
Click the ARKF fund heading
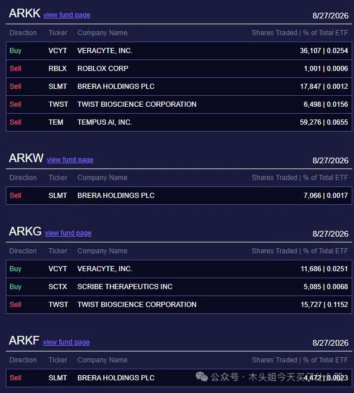[24, 340]
